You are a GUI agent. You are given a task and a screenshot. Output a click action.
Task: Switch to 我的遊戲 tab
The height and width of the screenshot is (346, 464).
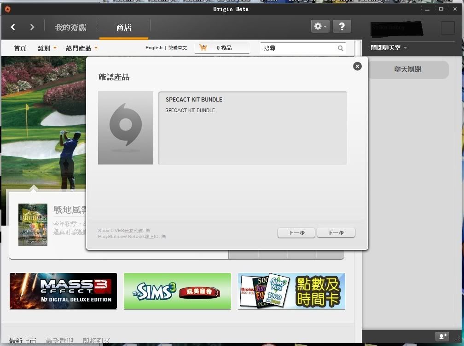[x=71, y=27]
